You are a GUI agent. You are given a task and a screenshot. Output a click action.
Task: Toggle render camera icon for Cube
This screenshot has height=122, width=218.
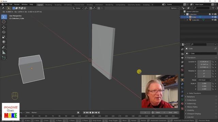215,17
